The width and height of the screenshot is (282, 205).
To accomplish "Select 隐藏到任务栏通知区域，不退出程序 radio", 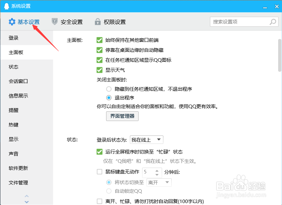I will pos(109,89).
